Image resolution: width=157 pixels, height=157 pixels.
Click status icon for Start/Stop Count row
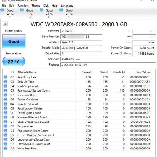click(x=5, y=86)
